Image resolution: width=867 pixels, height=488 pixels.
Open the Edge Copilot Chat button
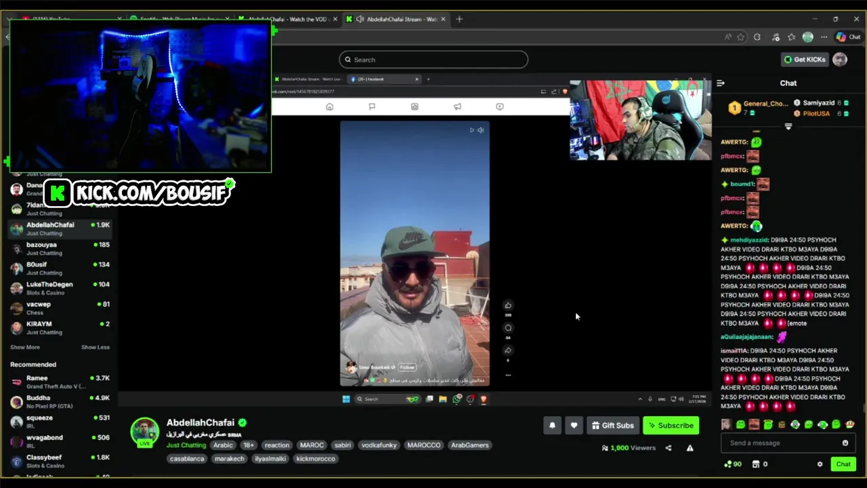pos(848,37)
